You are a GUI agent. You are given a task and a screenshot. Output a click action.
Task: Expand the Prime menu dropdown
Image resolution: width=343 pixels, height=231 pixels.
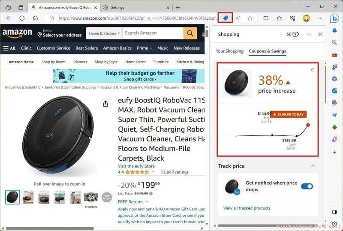144,48
